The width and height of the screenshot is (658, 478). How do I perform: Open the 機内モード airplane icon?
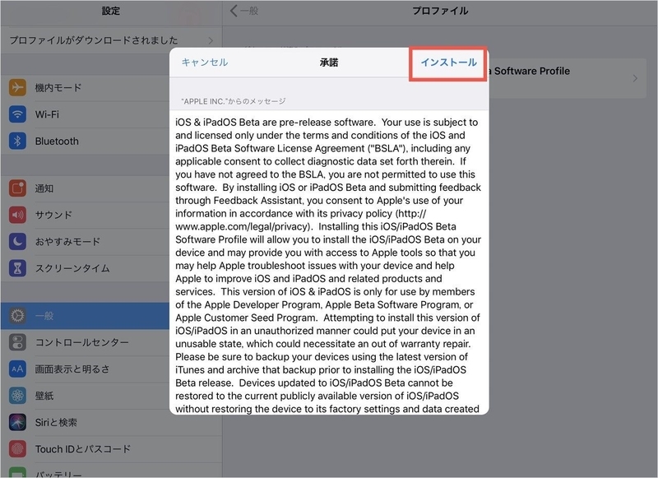click(17, 88)
